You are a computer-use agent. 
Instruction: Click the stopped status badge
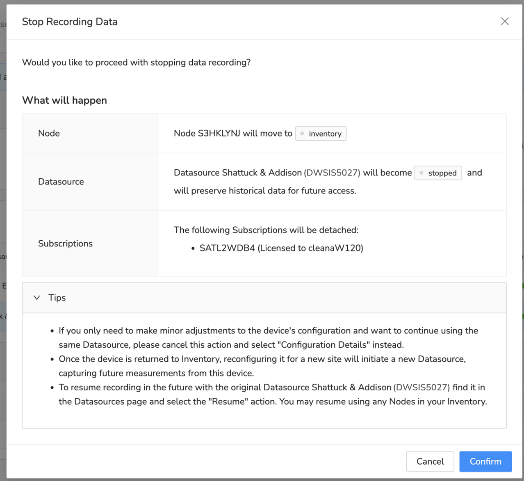click(x=438, y=173)
